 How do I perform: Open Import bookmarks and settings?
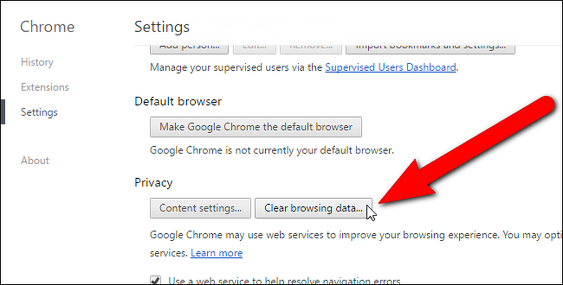pos(431,46)
